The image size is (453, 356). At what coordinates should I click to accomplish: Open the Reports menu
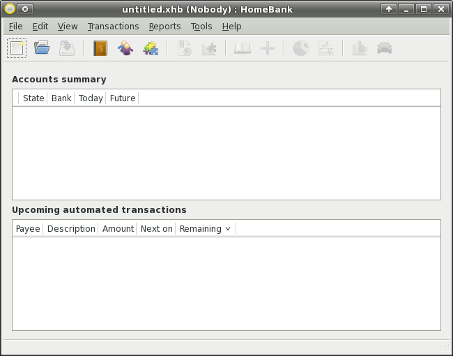tap(164, 27)
